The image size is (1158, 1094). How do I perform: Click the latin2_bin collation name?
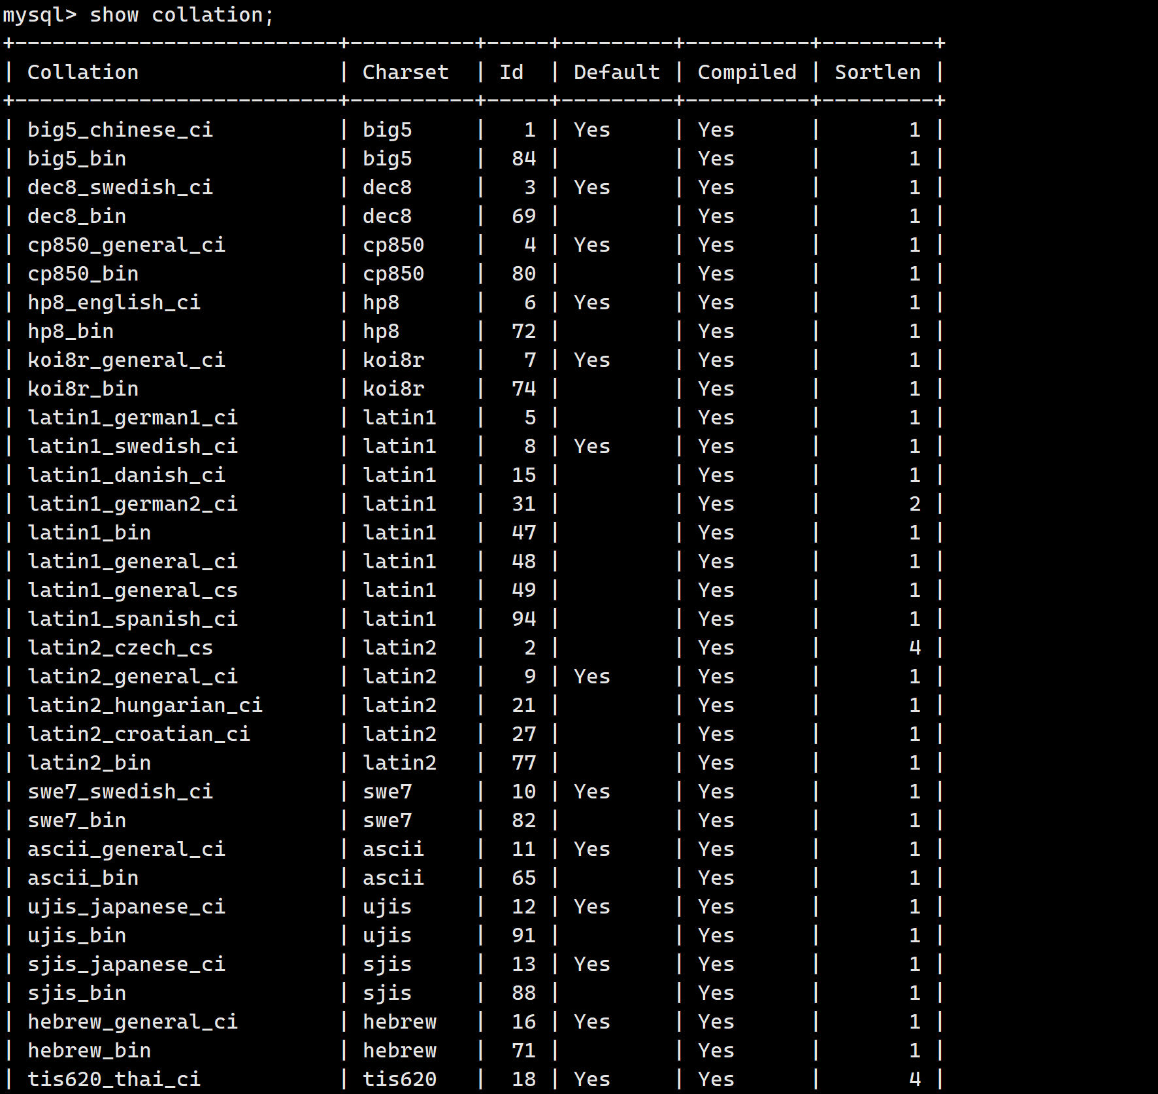pyautogui.click(x=90, y=762)
